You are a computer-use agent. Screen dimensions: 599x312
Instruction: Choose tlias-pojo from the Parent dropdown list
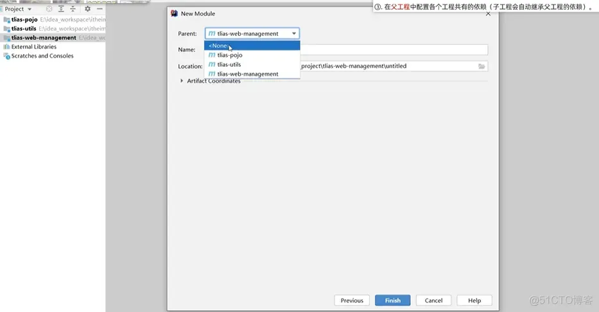252,55
